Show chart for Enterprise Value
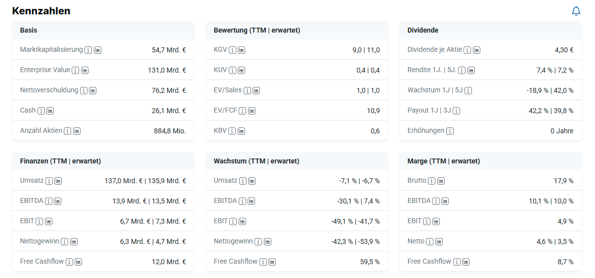The image size is (595, 278). pyautogui.click(x=85, y=70)
